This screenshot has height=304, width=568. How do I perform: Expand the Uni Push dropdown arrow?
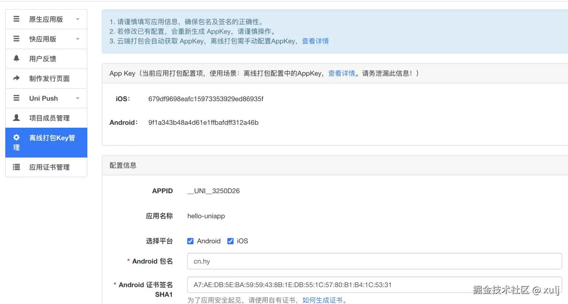[78, 98]
